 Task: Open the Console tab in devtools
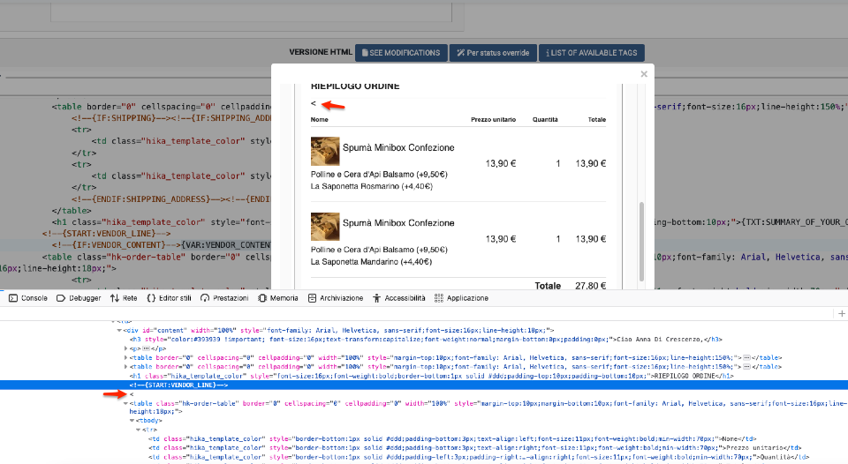[x=27, y=298]
